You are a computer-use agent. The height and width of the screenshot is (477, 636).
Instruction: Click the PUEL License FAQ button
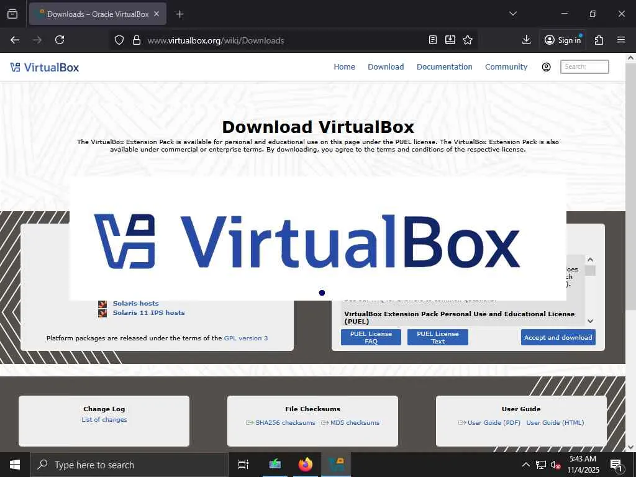point(371,337)
